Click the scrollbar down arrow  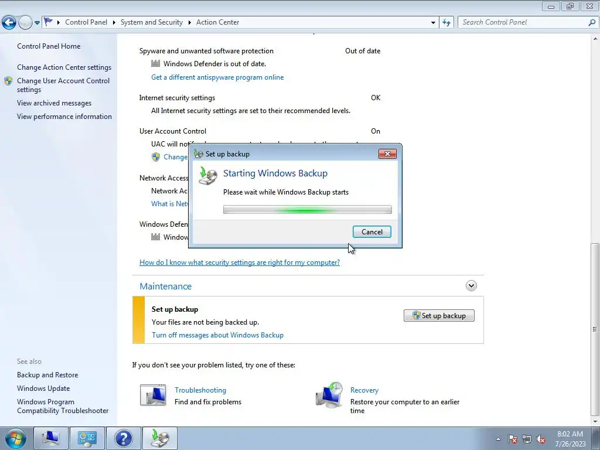(595, 422)
